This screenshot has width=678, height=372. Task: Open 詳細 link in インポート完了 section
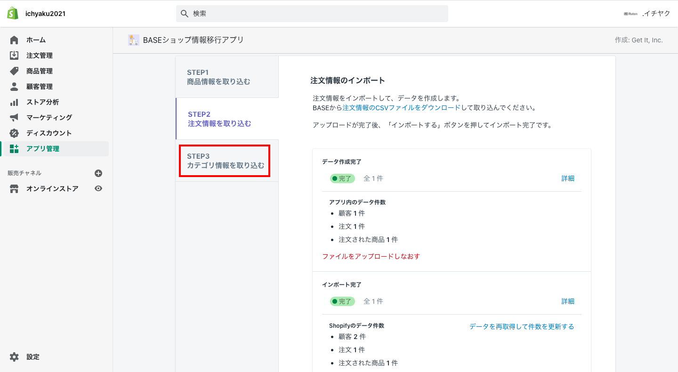click(568, 301)
